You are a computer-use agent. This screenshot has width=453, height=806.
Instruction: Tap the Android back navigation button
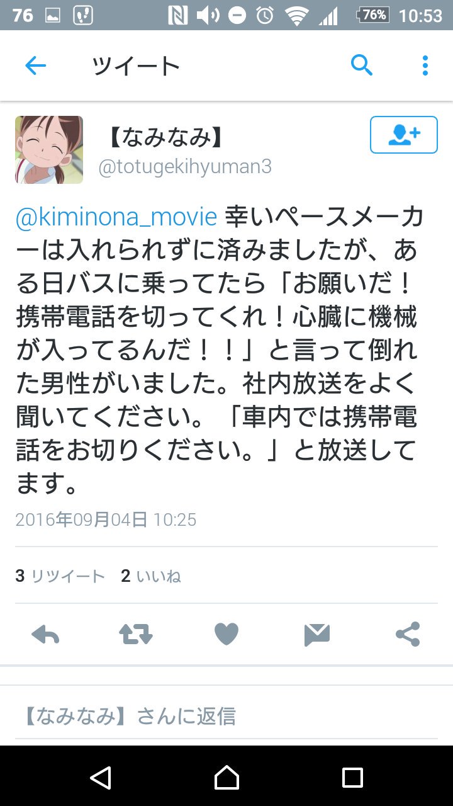[x=101, y=777]
